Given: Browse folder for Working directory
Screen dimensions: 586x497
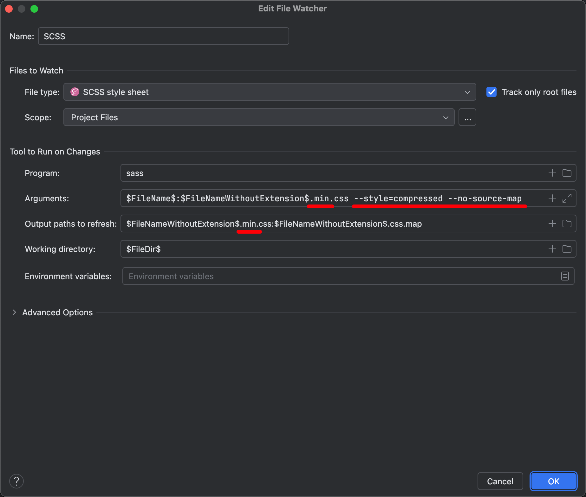Looking at the screenshot, I should tap(567, 249).
